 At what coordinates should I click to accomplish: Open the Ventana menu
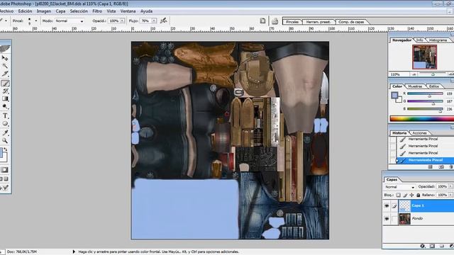pyautogui.click(x=128, y=11)
